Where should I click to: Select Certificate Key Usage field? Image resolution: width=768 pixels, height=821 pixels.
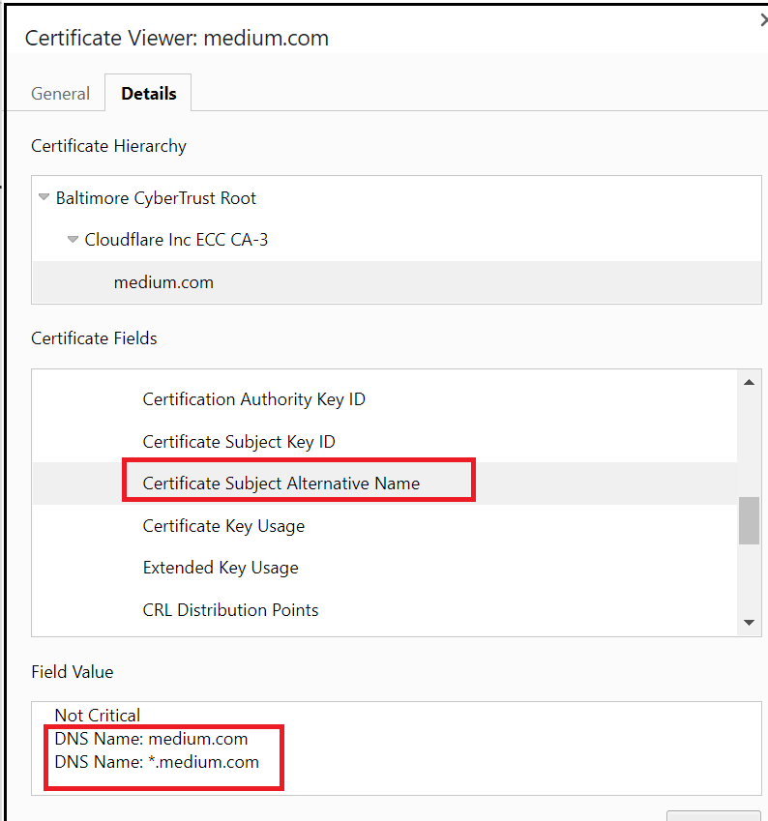tap(223, 526)
